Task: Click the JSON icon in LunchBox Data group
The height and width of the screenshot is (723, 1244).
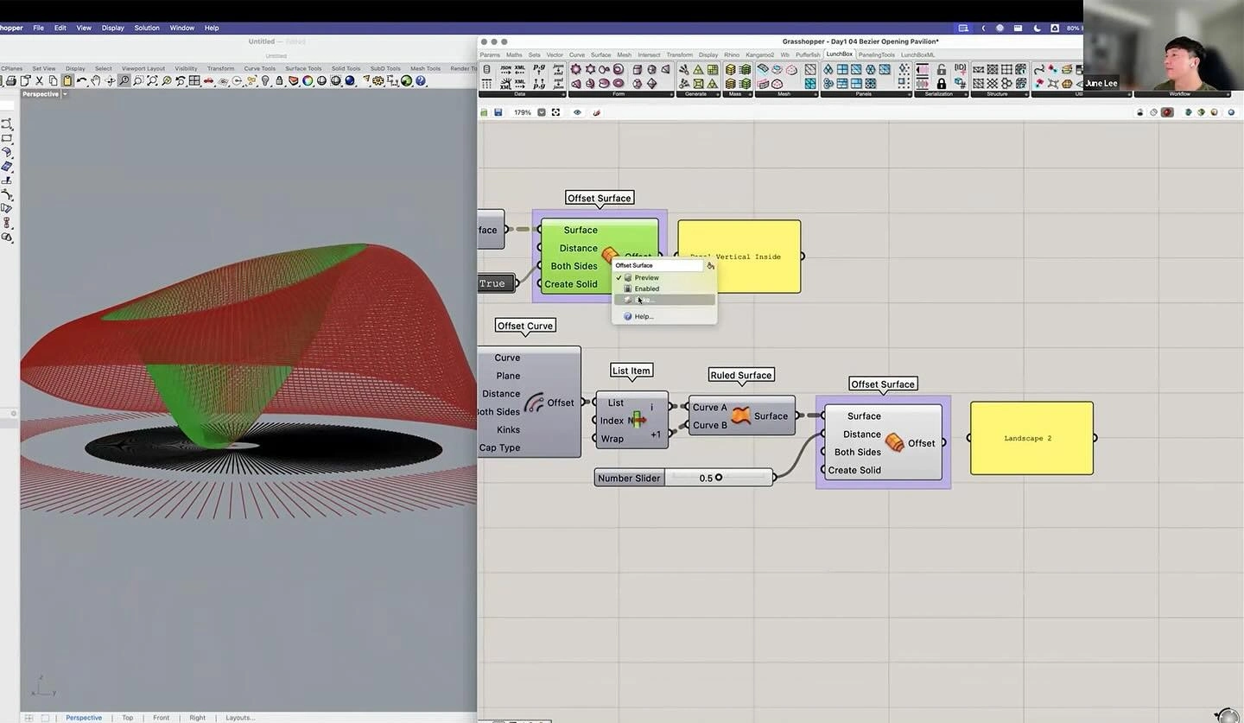Action: pyautogui.click(x=505, y=69)
